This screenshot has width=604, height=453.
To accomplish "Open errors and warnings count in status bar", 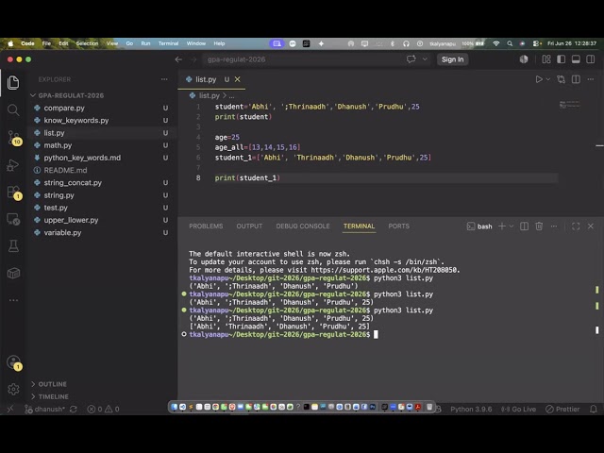I will coord(103,409).
